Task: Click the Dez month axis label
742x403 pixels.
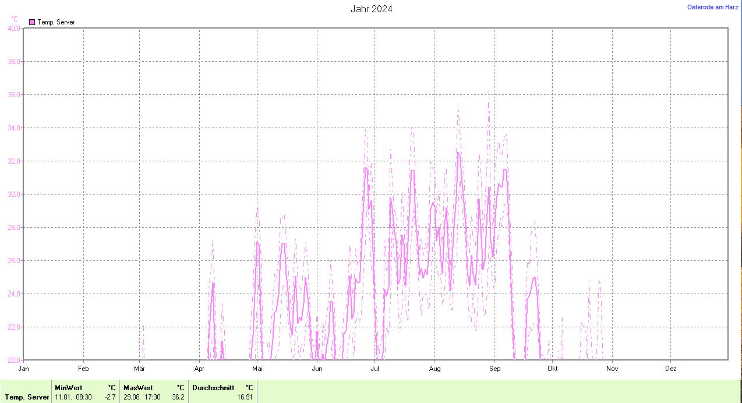Action: [671, 369]
